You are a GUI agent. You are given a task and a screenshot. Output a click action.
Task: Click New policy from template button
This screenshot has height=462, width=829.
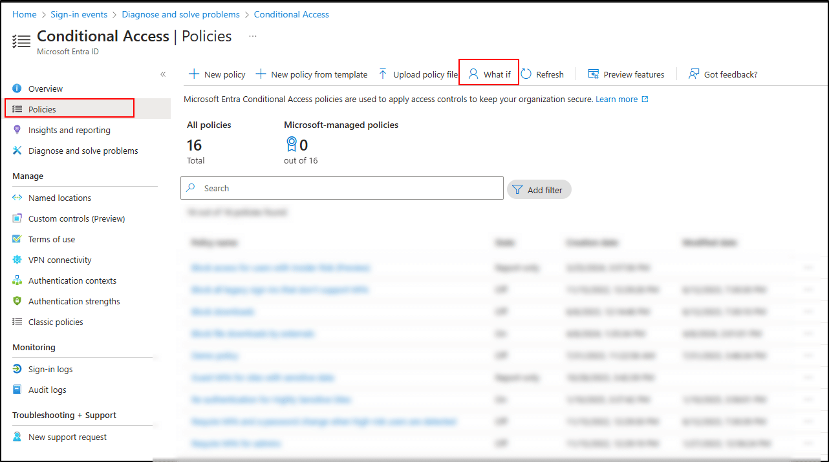312,74
